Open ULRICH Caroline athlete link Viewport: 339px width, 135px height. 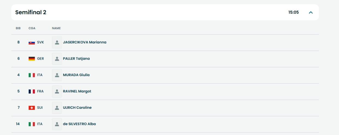(x=77, y=108)
